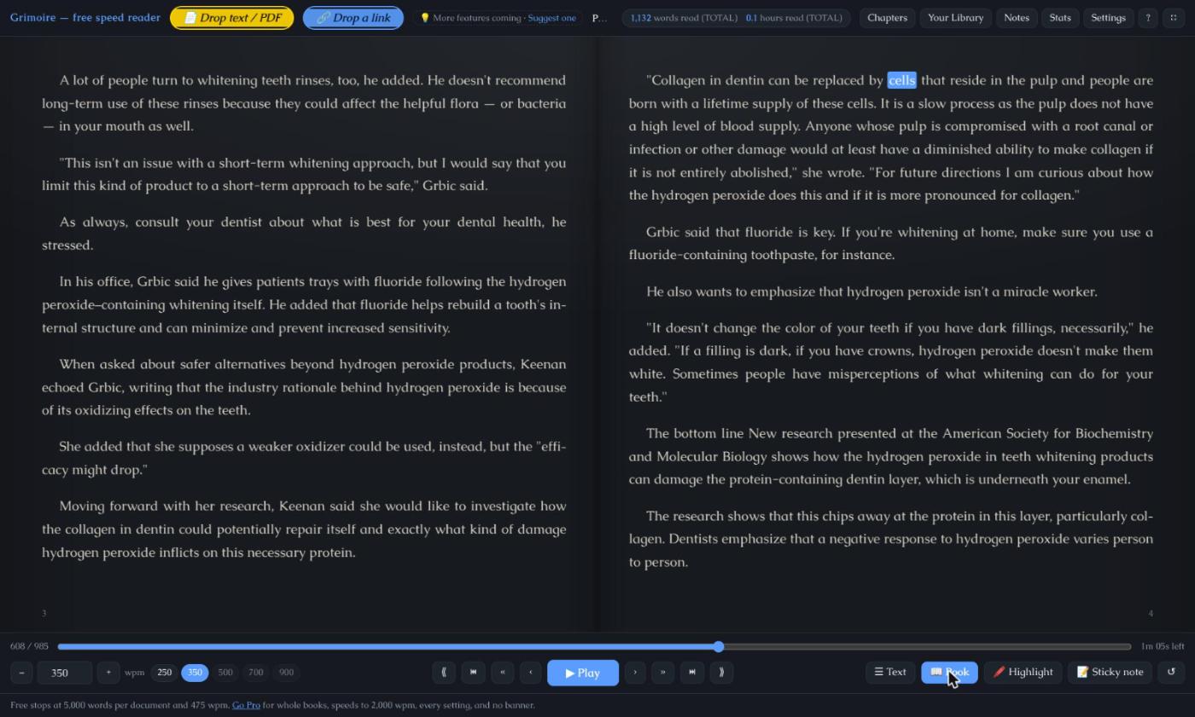Open Your Library

955,18
